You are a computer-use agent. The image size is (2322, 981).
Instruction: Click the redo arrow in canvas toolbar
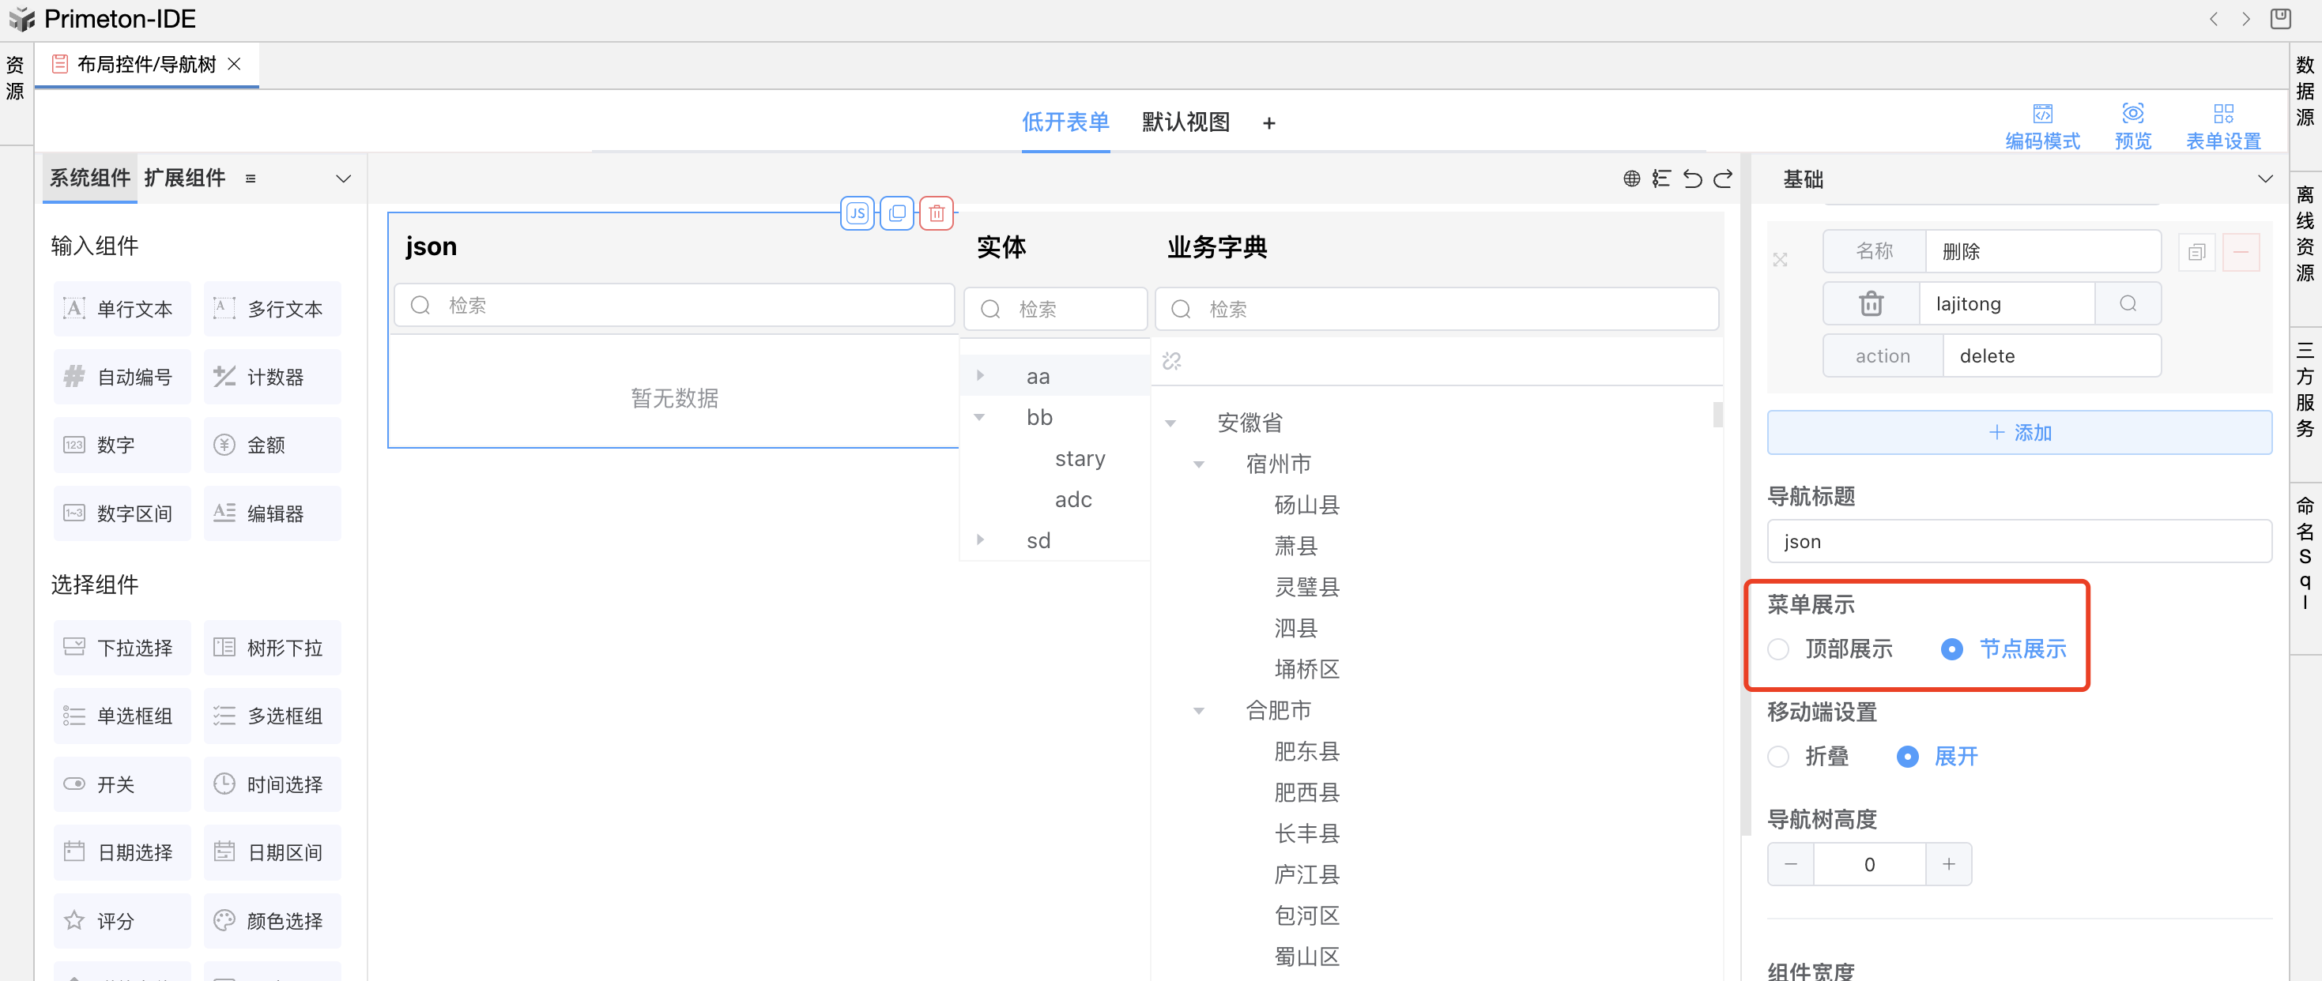point(1723,179)
